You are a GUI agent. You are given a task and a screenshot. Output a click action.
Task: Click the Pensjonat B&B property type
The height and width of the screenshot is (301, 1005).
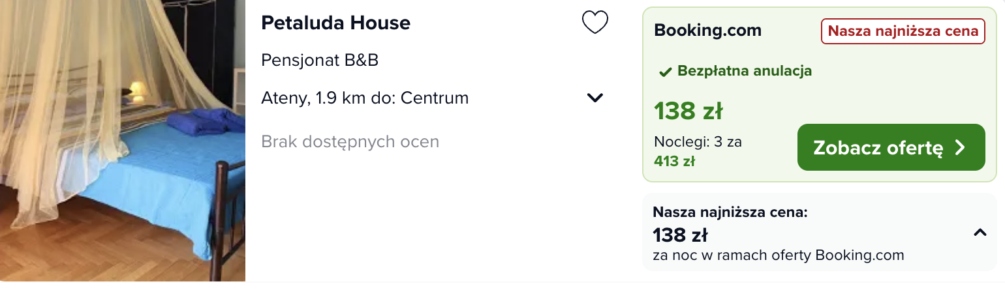pos(320,61)
